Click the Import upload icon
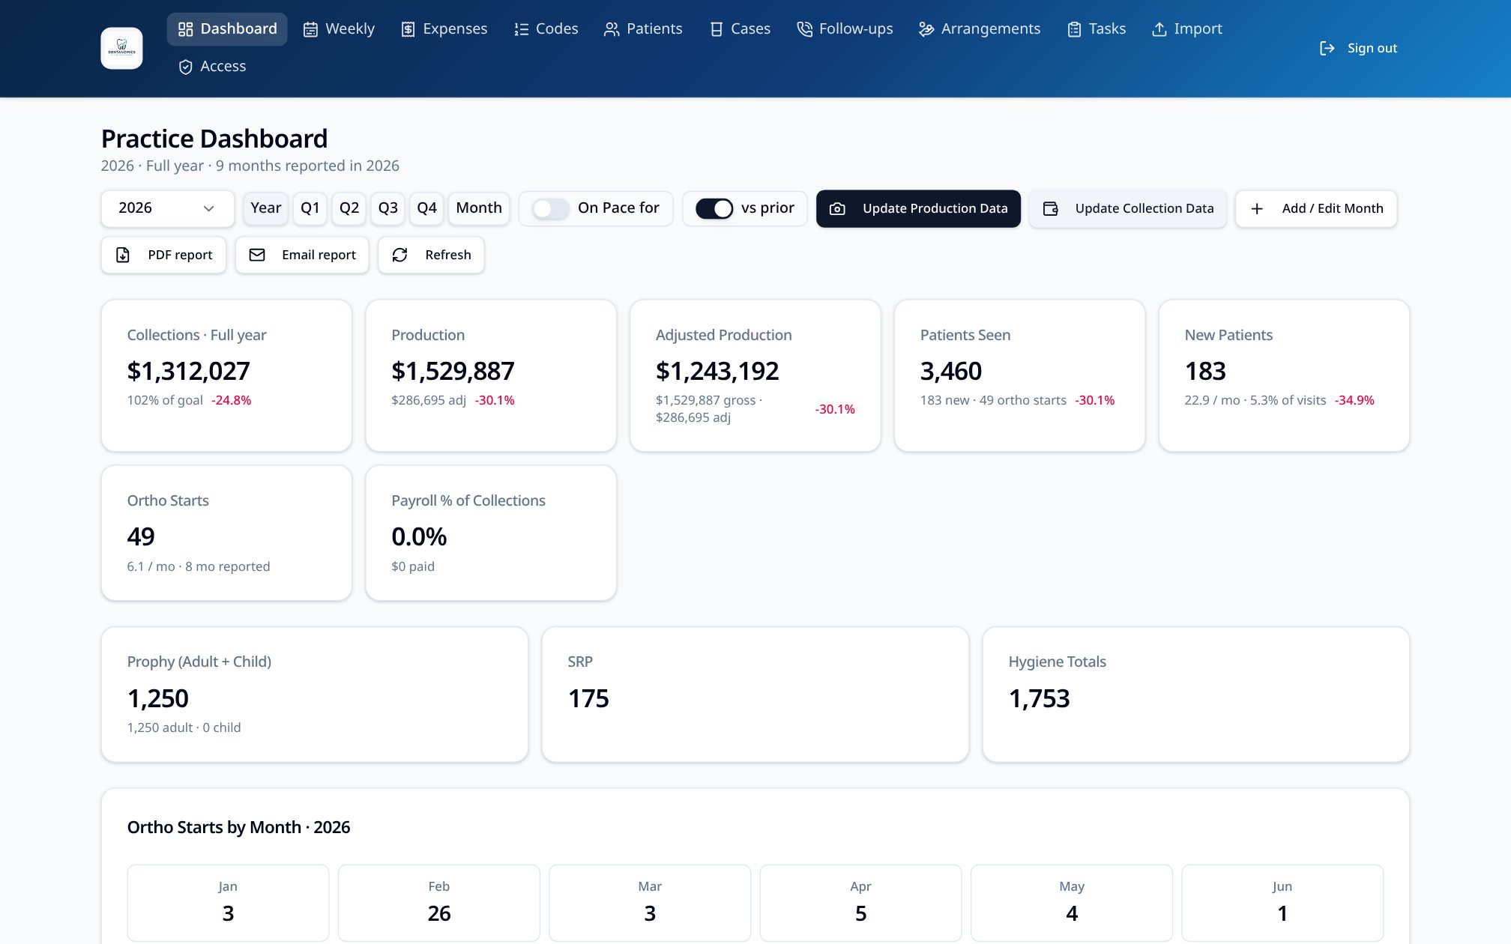Viewport: 1511px width, 944px height. point(1159,29)
